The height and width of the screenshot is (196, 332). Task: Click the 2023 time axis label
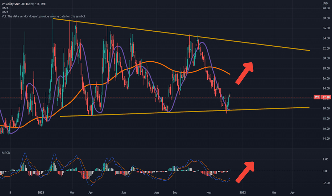243,192
